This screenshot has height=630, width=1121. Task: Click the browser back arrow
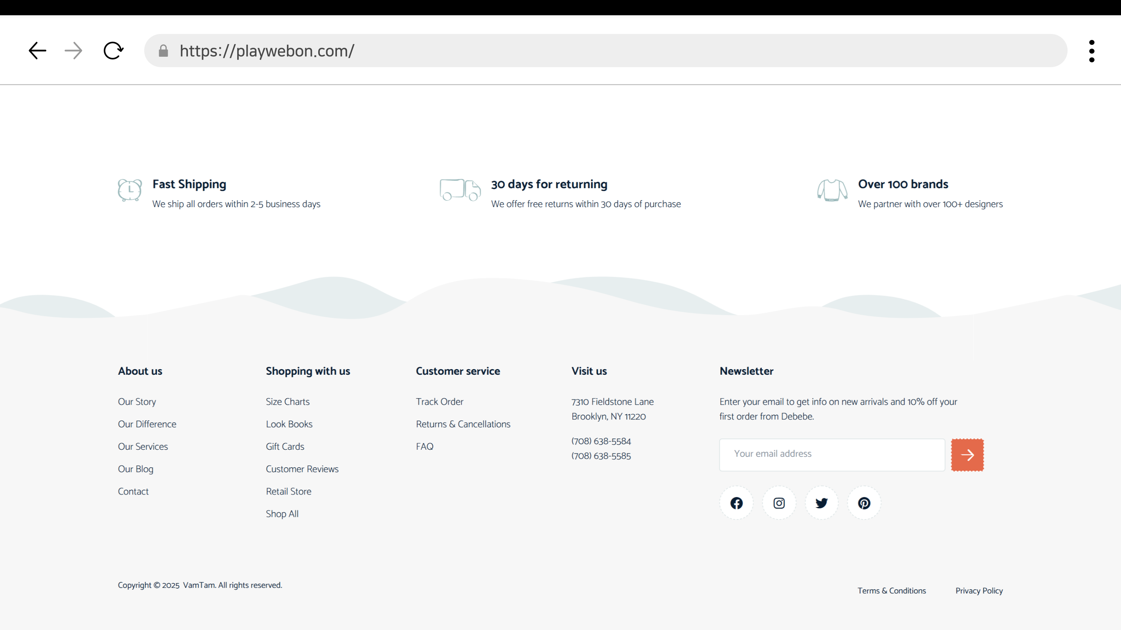37,50
